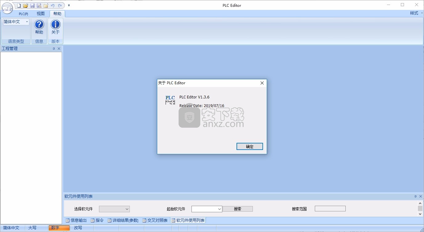The height and width of the screenshot is (232, 424).
Task: Switch to the 交叉对照表 tab
Action: point(155,220)
